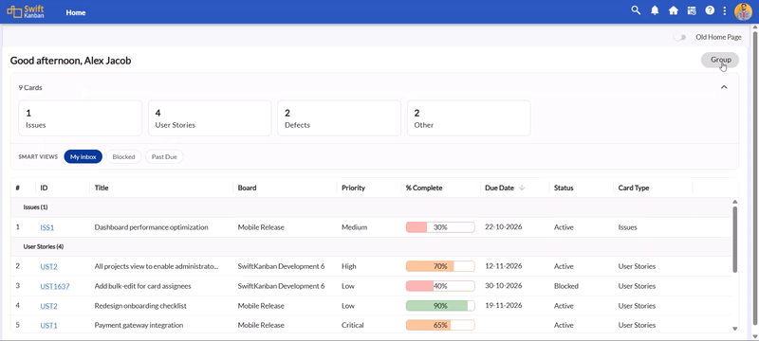Click 'Payment gateway integration' title
This screenshot has width=759, height=341.
(139, 325)
